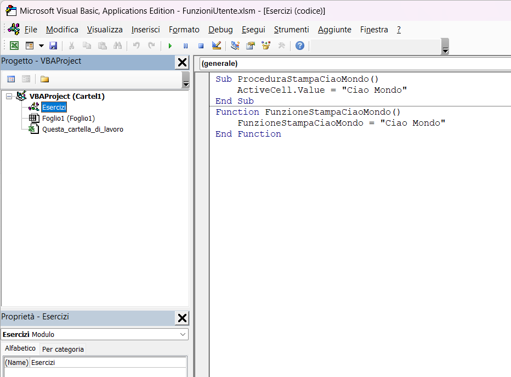Click the View Microsoft Excel icon
This screenshot has width=511, height=377.
(14, 46)
